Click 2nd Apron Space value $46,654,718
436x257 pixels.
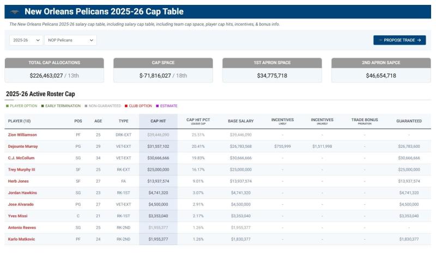coord(381,76)
